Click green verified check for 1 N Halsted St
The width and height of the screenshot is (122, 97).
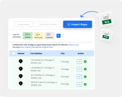[85, 69]
